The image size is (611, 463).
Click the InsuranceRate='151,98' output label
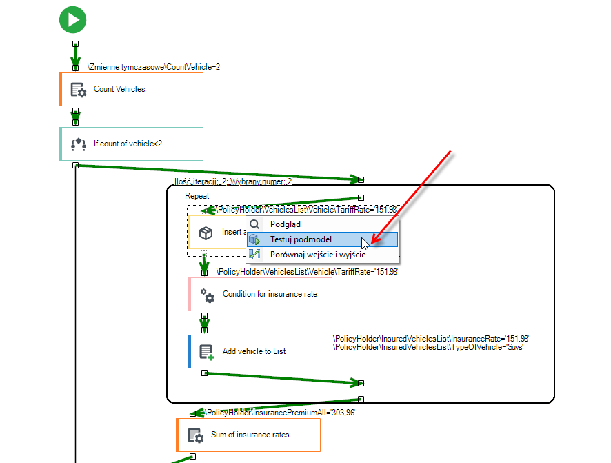[431, 339]
